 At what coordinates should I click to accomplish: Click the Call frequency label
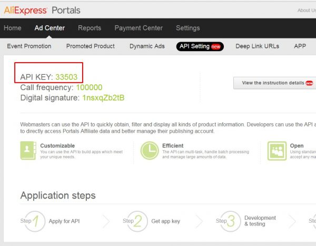[x=47, y=87]
